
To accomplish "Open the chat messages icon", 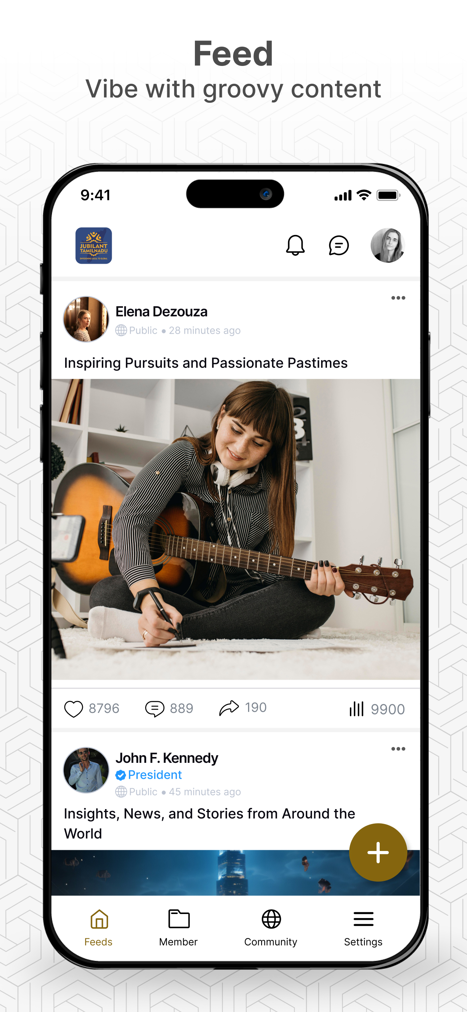I will (x=338, y=246).
